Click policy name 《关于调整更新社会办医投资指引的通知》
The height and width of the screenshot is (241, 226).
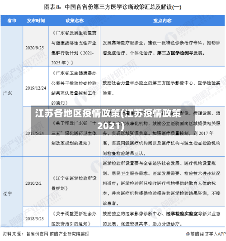[74, 218]
